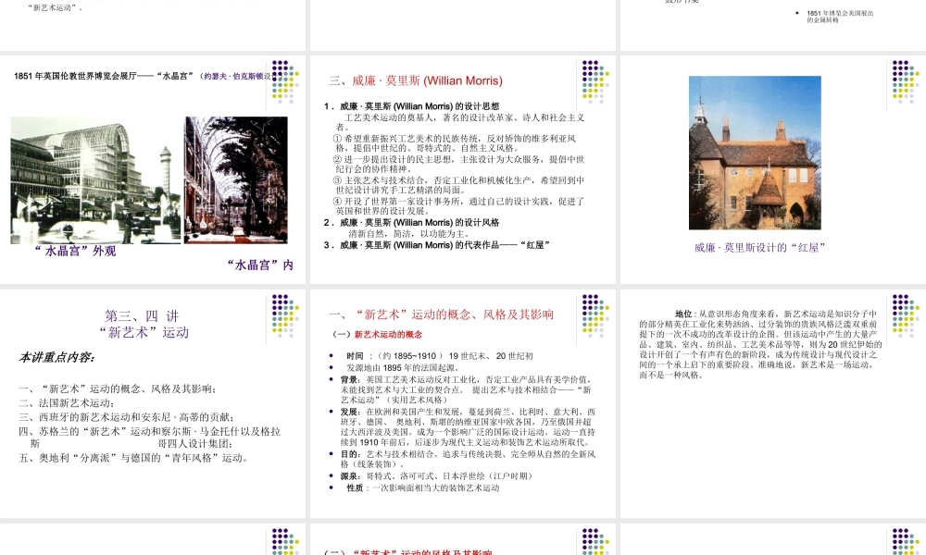Image resolution: width=926 pixels, height=555 pixels.
Task: Click the bullet '源泉: 哥特式、洛可可式、日本浮世绘'
Action: 438,476
